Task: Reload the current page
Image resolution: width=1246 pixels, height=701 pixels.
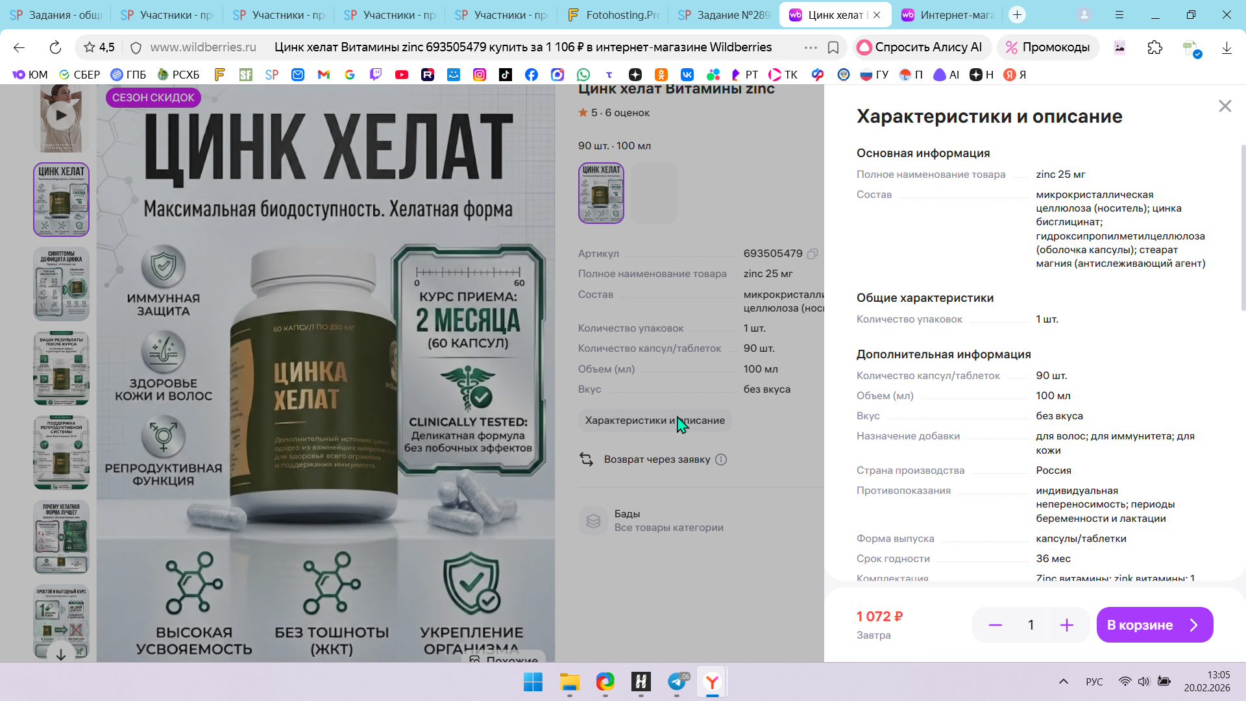Action: pyautogui.click(x=55, y=47)
